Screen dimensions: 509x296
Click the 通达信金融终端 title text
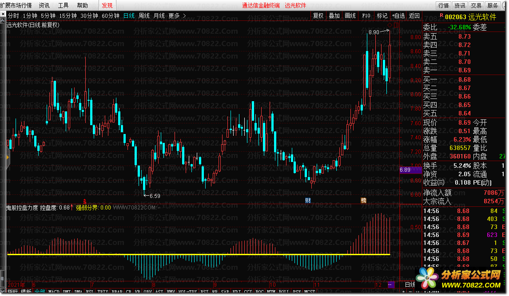[x=261, y=5]
